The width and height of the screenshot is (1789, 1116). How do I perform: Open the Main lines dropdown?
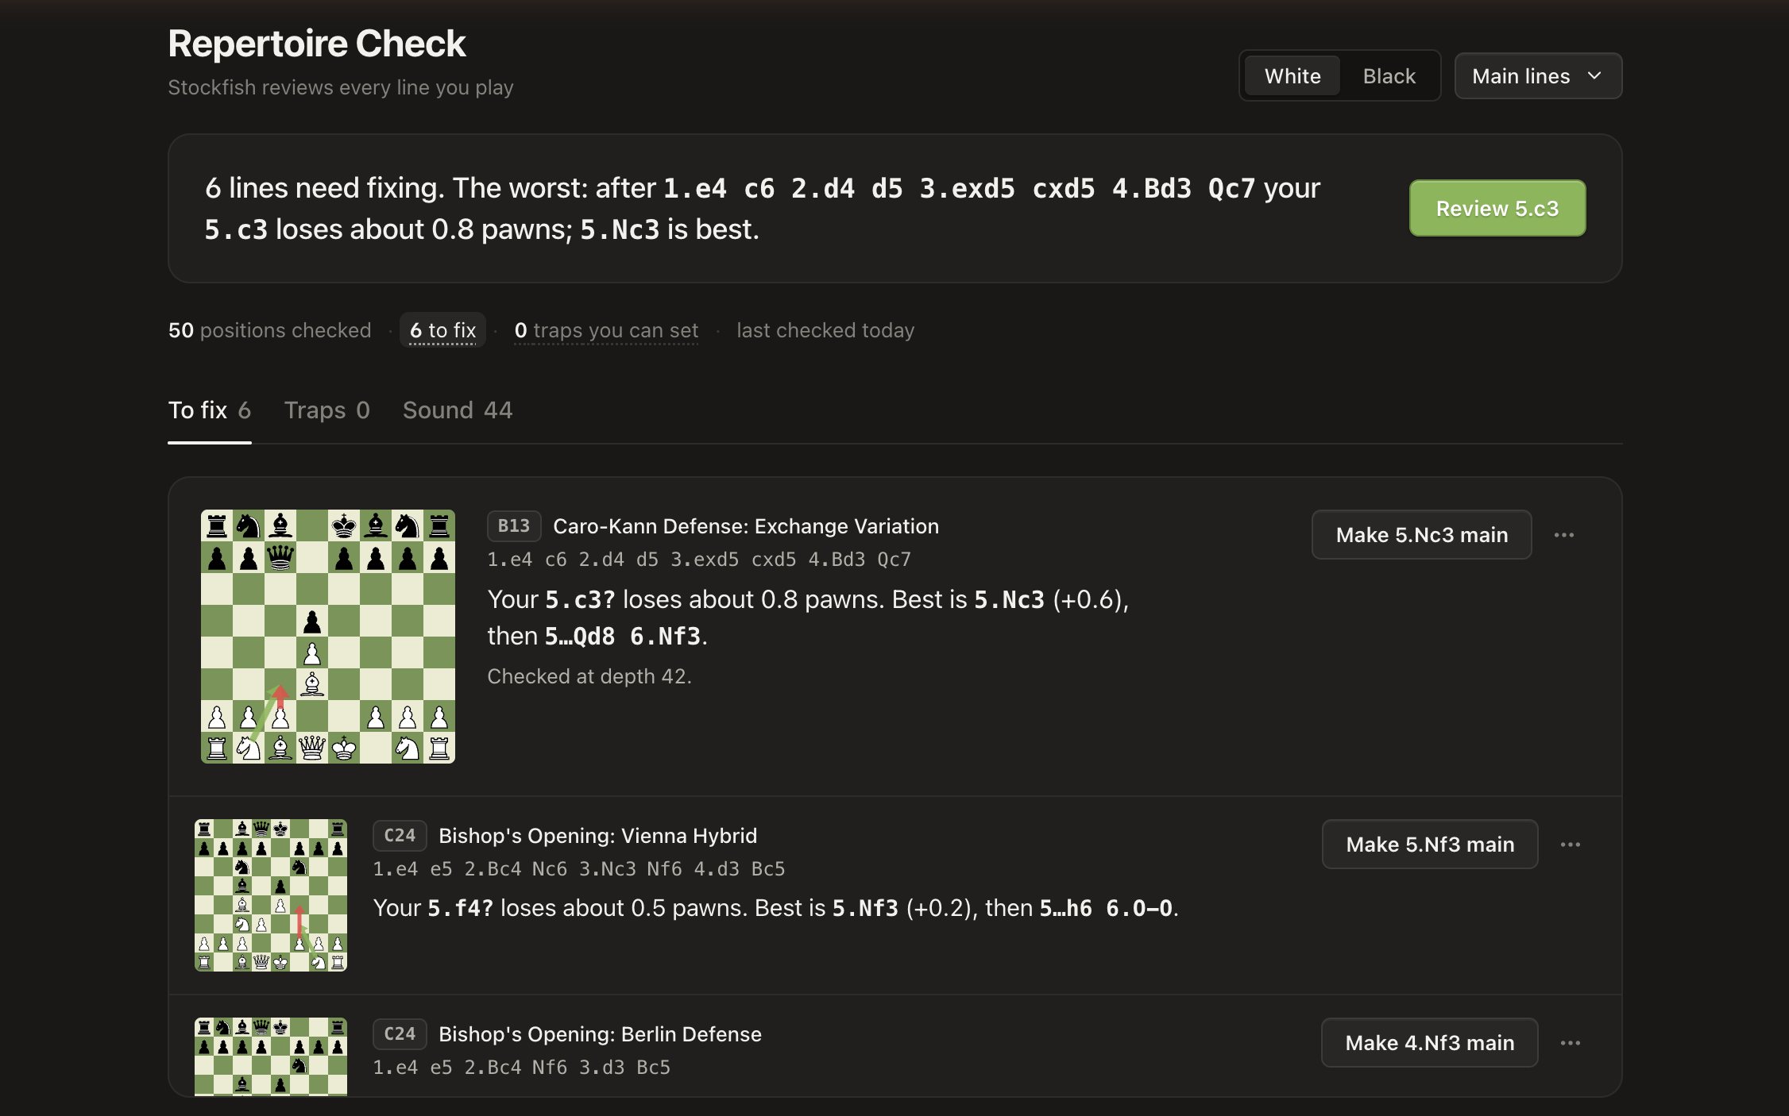[1538, 76]
